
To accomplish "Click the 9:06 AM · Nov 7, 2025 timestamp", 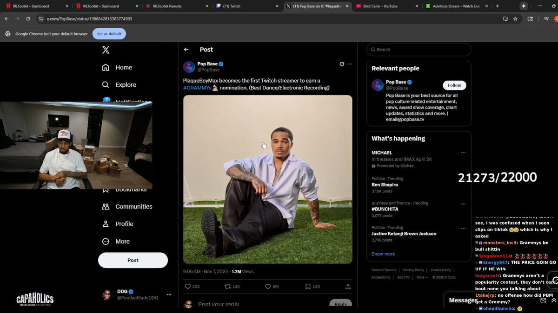I will pos(205,272).
